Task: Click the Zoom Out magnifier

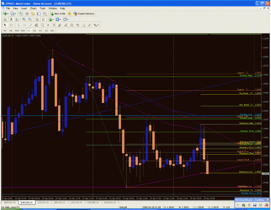Action: [30, 19]
